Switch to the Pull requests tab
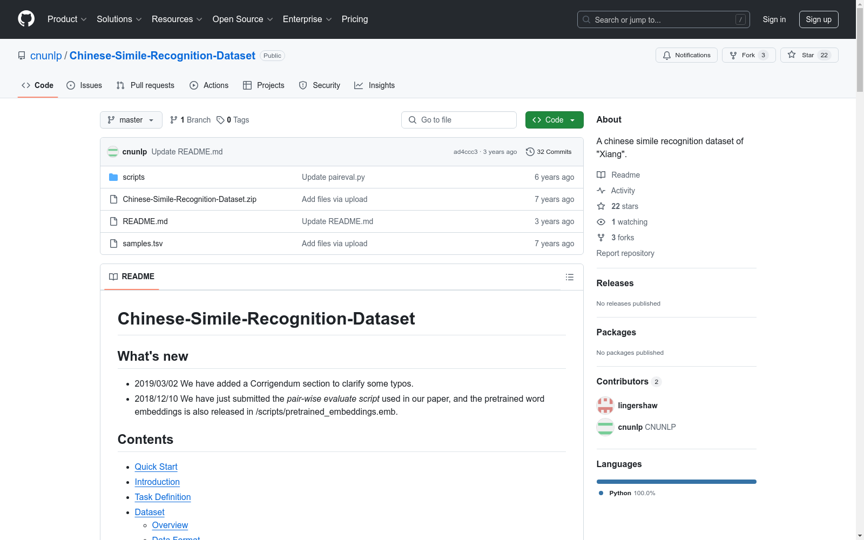Viewport: 864px width, 540px height. click(x=145, y=85)
